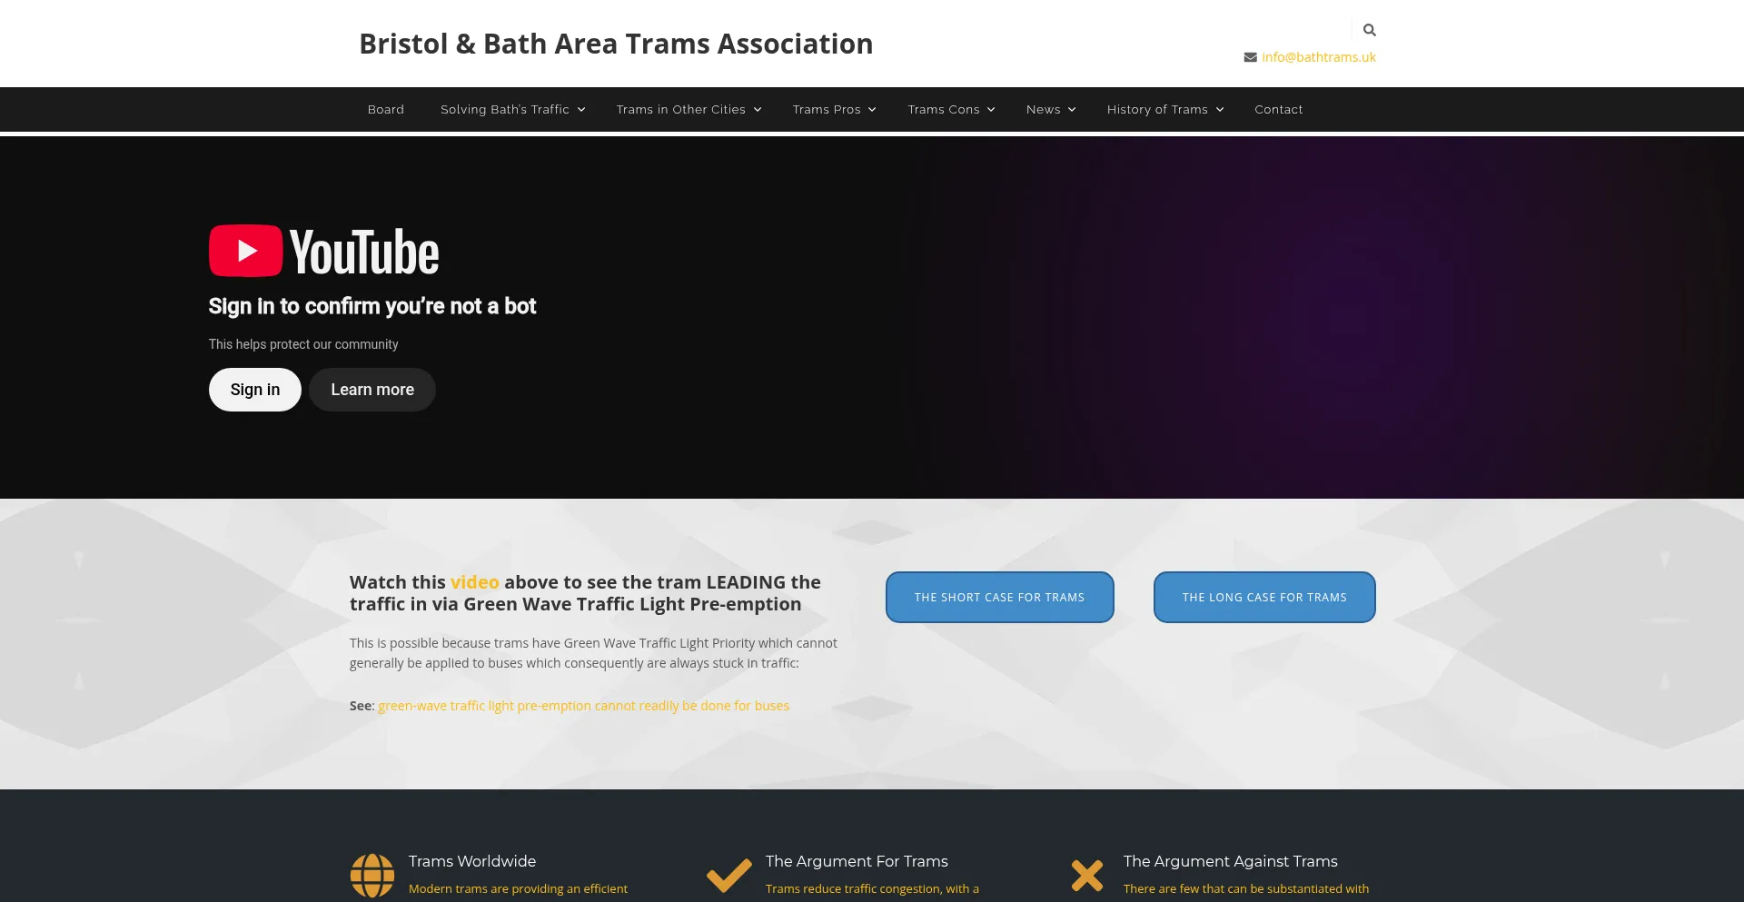Screen dimensions: 1744x902
Task: Click 'Modern trams are providing an efficient' text
Action: (518, 888)
